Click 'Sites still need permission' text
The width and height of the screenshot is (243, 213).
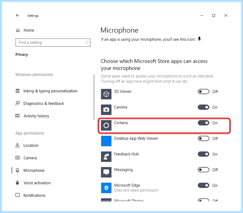pos(136,190)
